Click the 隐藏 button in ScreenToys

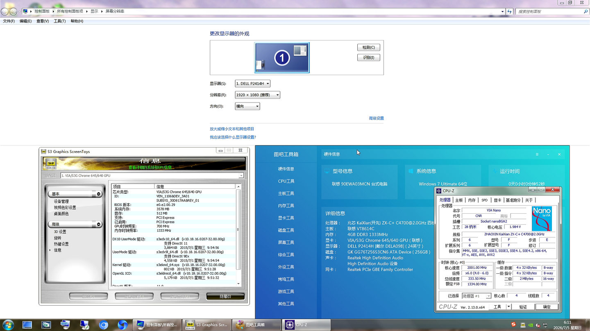pos(225,296)
